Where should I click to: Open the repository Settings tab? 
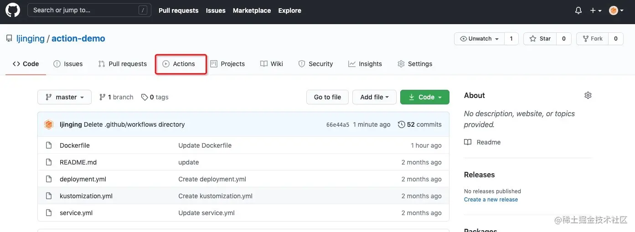[x=415, y=64]
